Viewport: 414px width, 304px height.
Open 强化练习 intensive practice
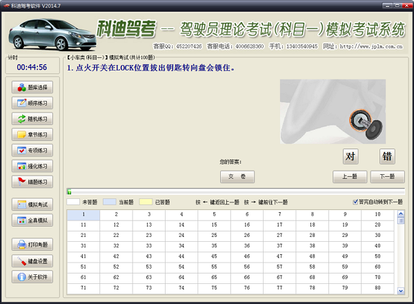[32, 166]
